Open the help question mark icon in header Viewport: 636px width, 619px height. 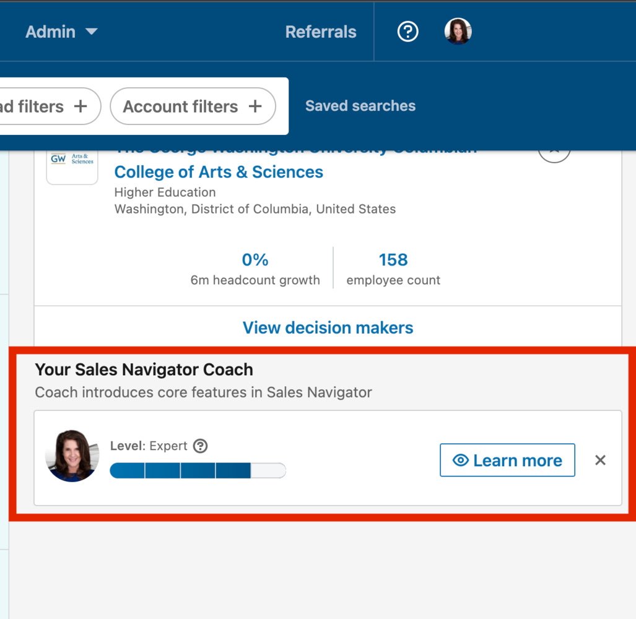click(x=407, y=32)
